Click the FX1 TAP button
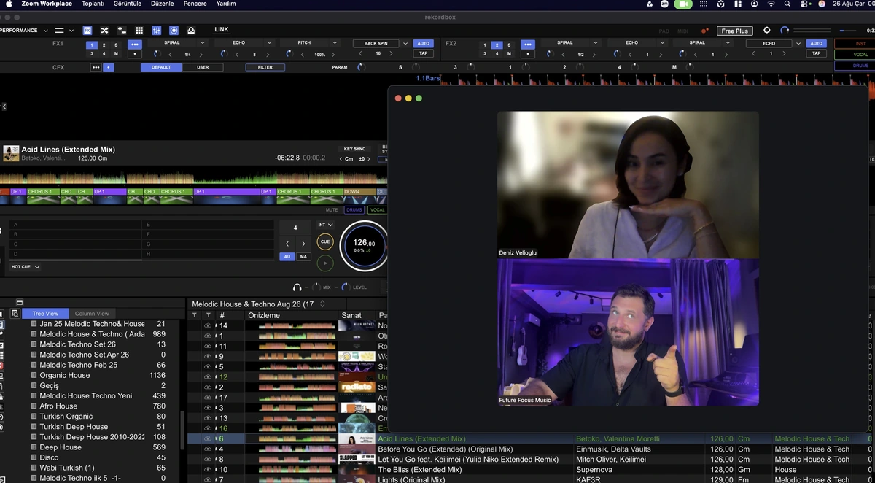Viewport: 875px width, 483px height. tap(423, 53)
